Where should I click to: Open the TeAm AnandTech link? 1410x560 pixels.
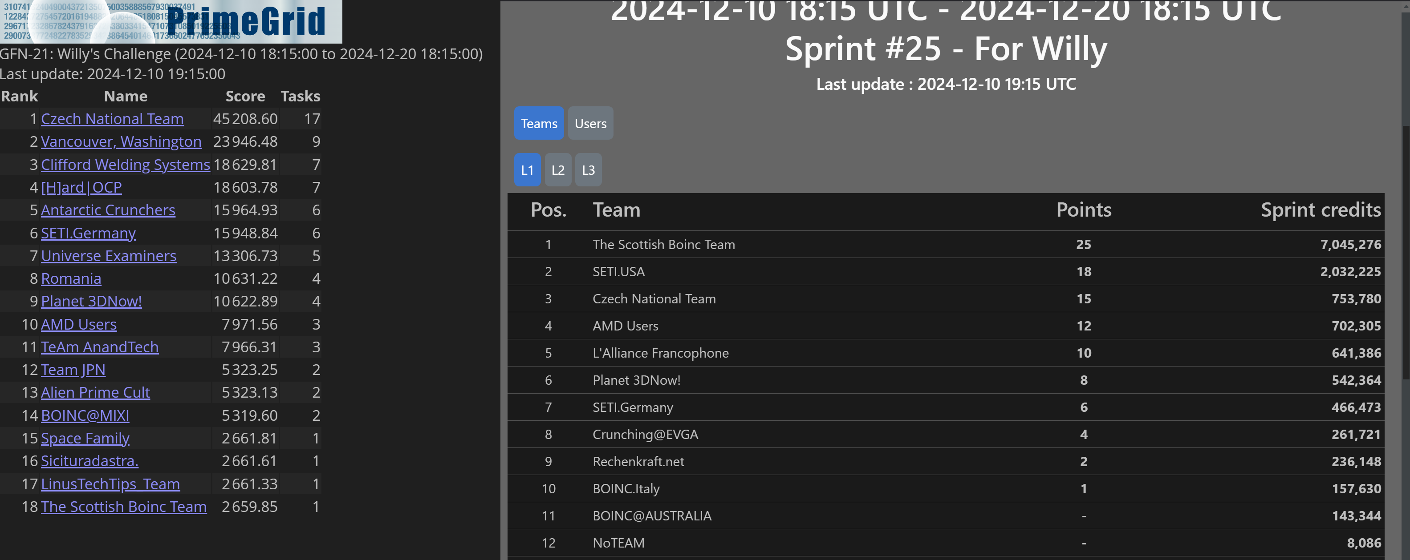click(100, 346)
